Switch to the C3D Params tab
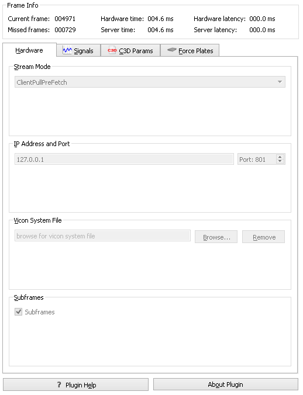The height and width of the screenshot is (395, 303). point(130,50)
